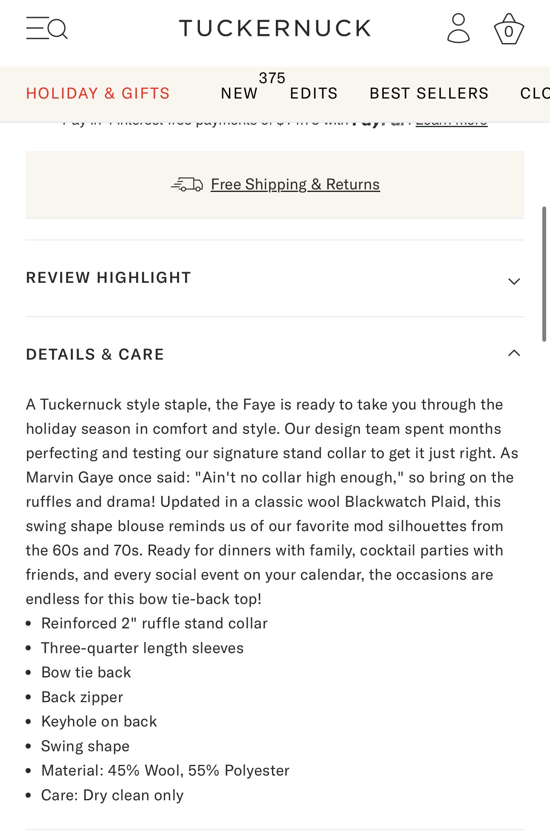The image size is (550, 834).
Task: Click the delivery truck icon
Action: 187,184
